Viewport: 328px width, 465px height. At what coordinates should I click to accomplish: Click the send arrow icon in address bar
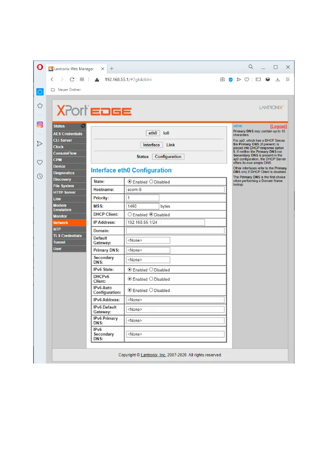click(x=239, y=80)
